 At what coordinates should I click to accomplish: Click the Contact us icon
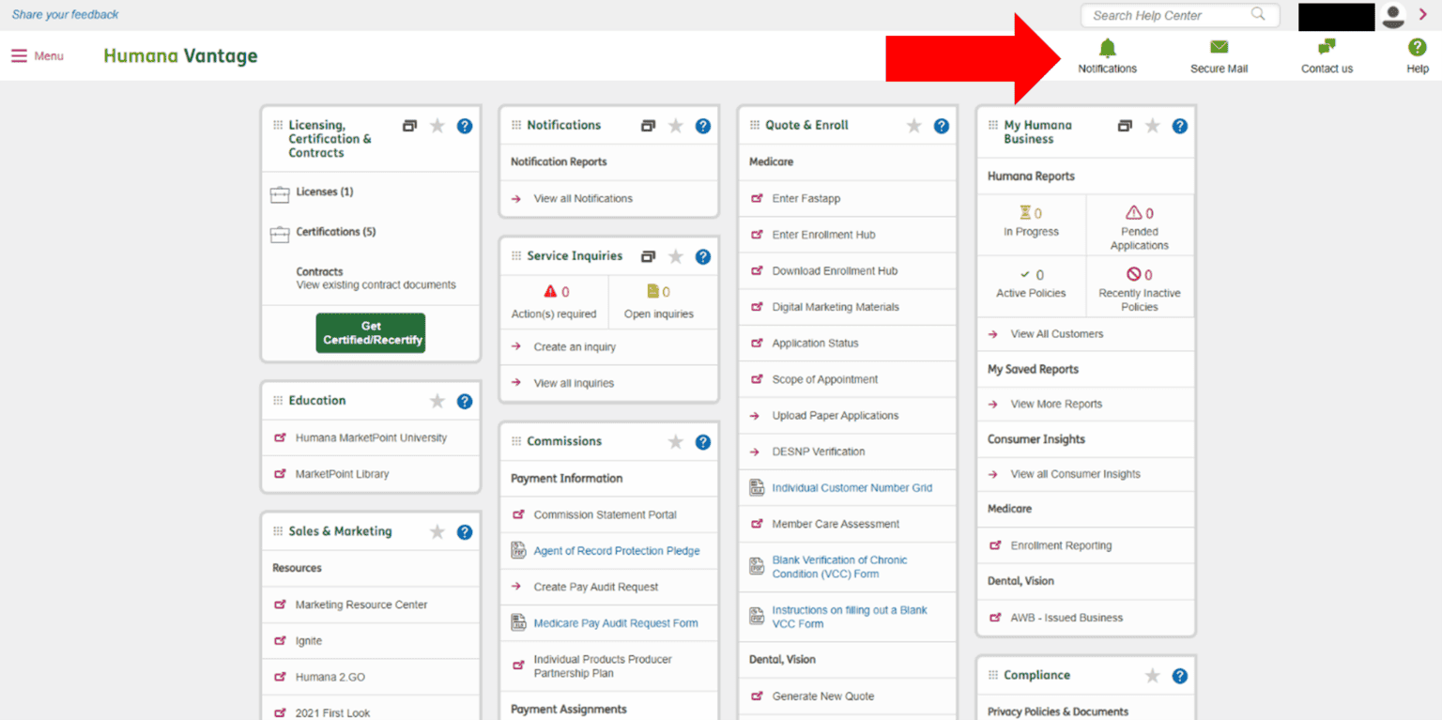click(x=1327, y=45)
